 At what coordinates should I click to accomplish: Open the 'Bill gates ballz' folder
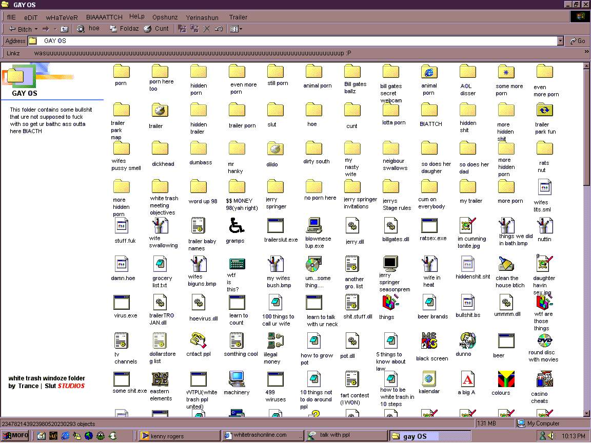click(352, 72)
